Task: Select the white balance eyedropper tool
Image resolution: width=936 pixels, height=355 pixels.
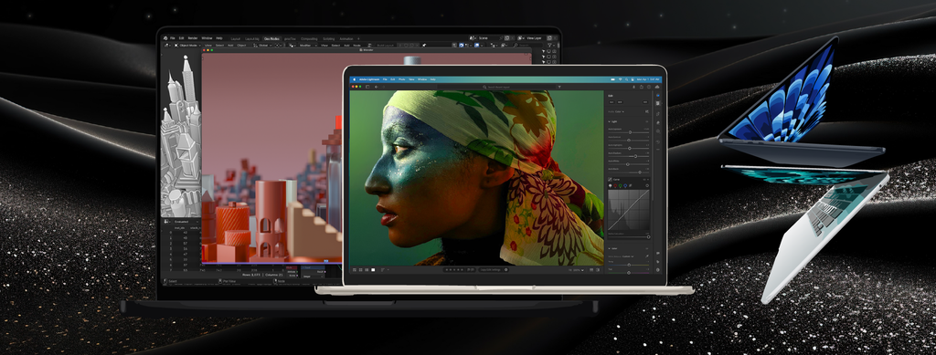Action: (647, 256)
